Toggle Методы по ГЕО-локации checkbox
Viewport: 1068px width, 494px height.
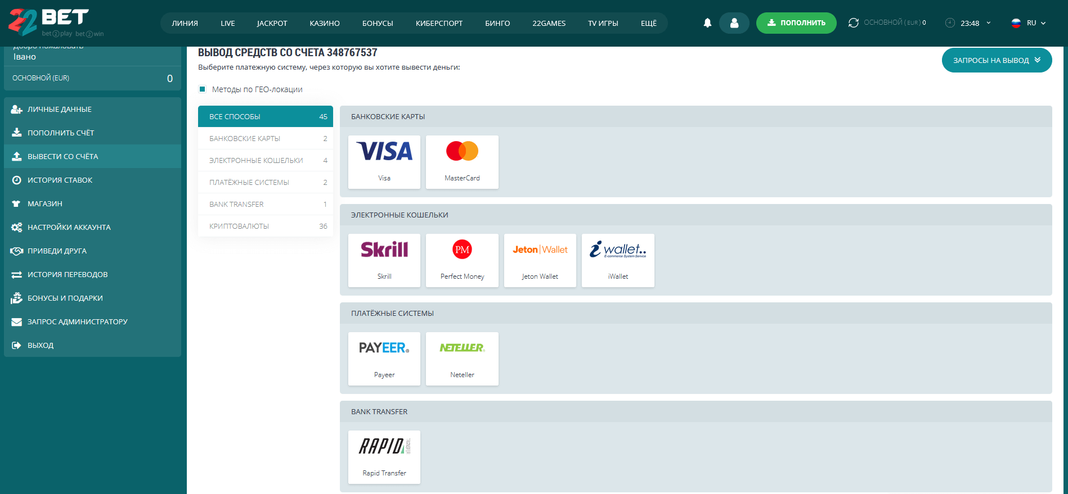click(203, 89)
